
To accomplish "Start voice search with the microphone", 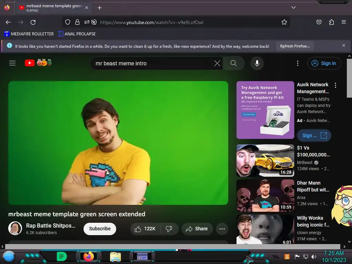I will tap(257, 63).
